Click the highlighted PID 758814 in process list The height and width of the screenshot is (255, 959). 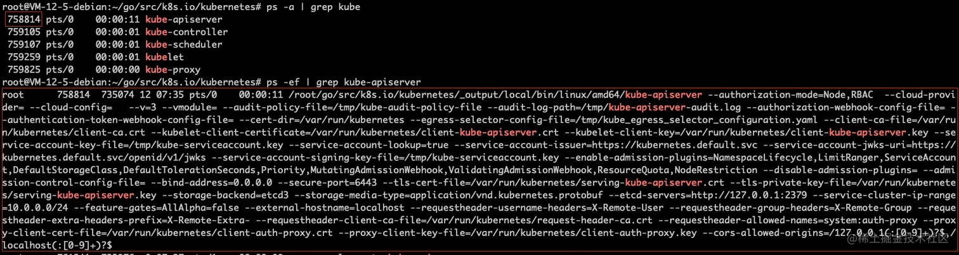point(23,20)
